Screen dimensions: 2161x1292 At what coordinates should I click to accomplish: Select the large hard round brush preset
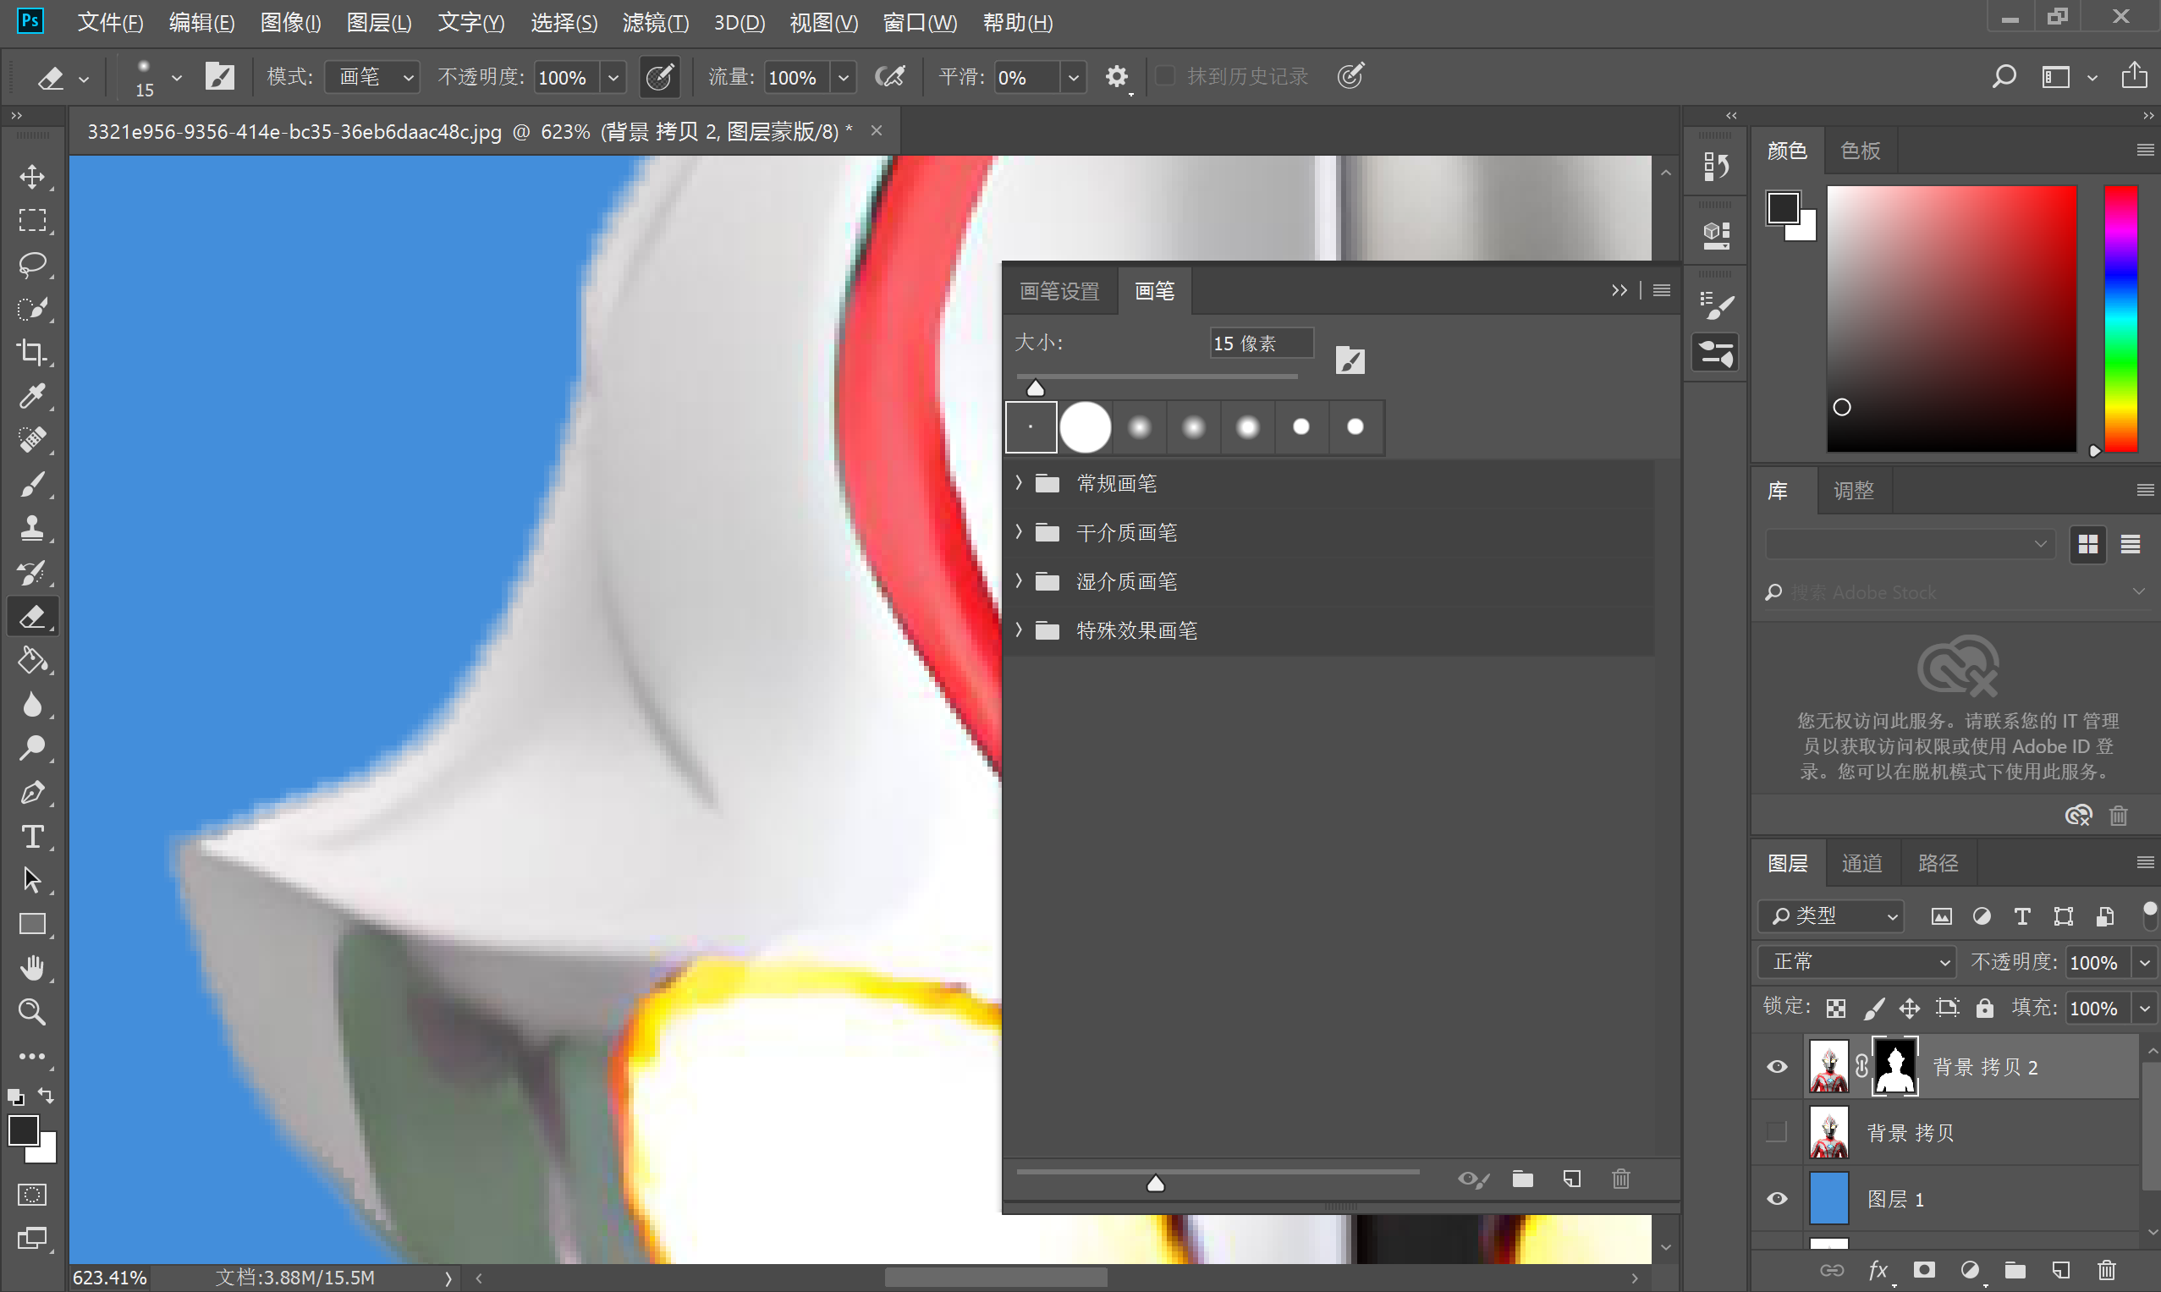tap(1085, 426)
